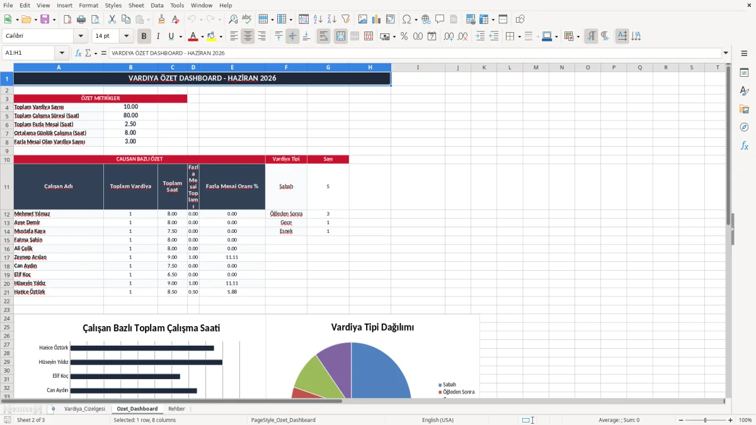This screenshot has height=425, width=756.
Task: Open sidebar Styles panel
Action: (x=744, y=91)
